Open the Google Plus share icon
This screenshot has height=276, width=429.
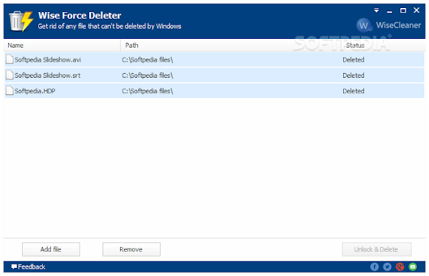tap(400, 267)
